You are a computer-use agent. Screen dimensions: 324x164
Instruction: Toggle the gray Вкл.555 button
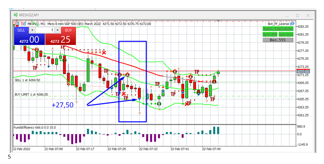coord(278,40)
